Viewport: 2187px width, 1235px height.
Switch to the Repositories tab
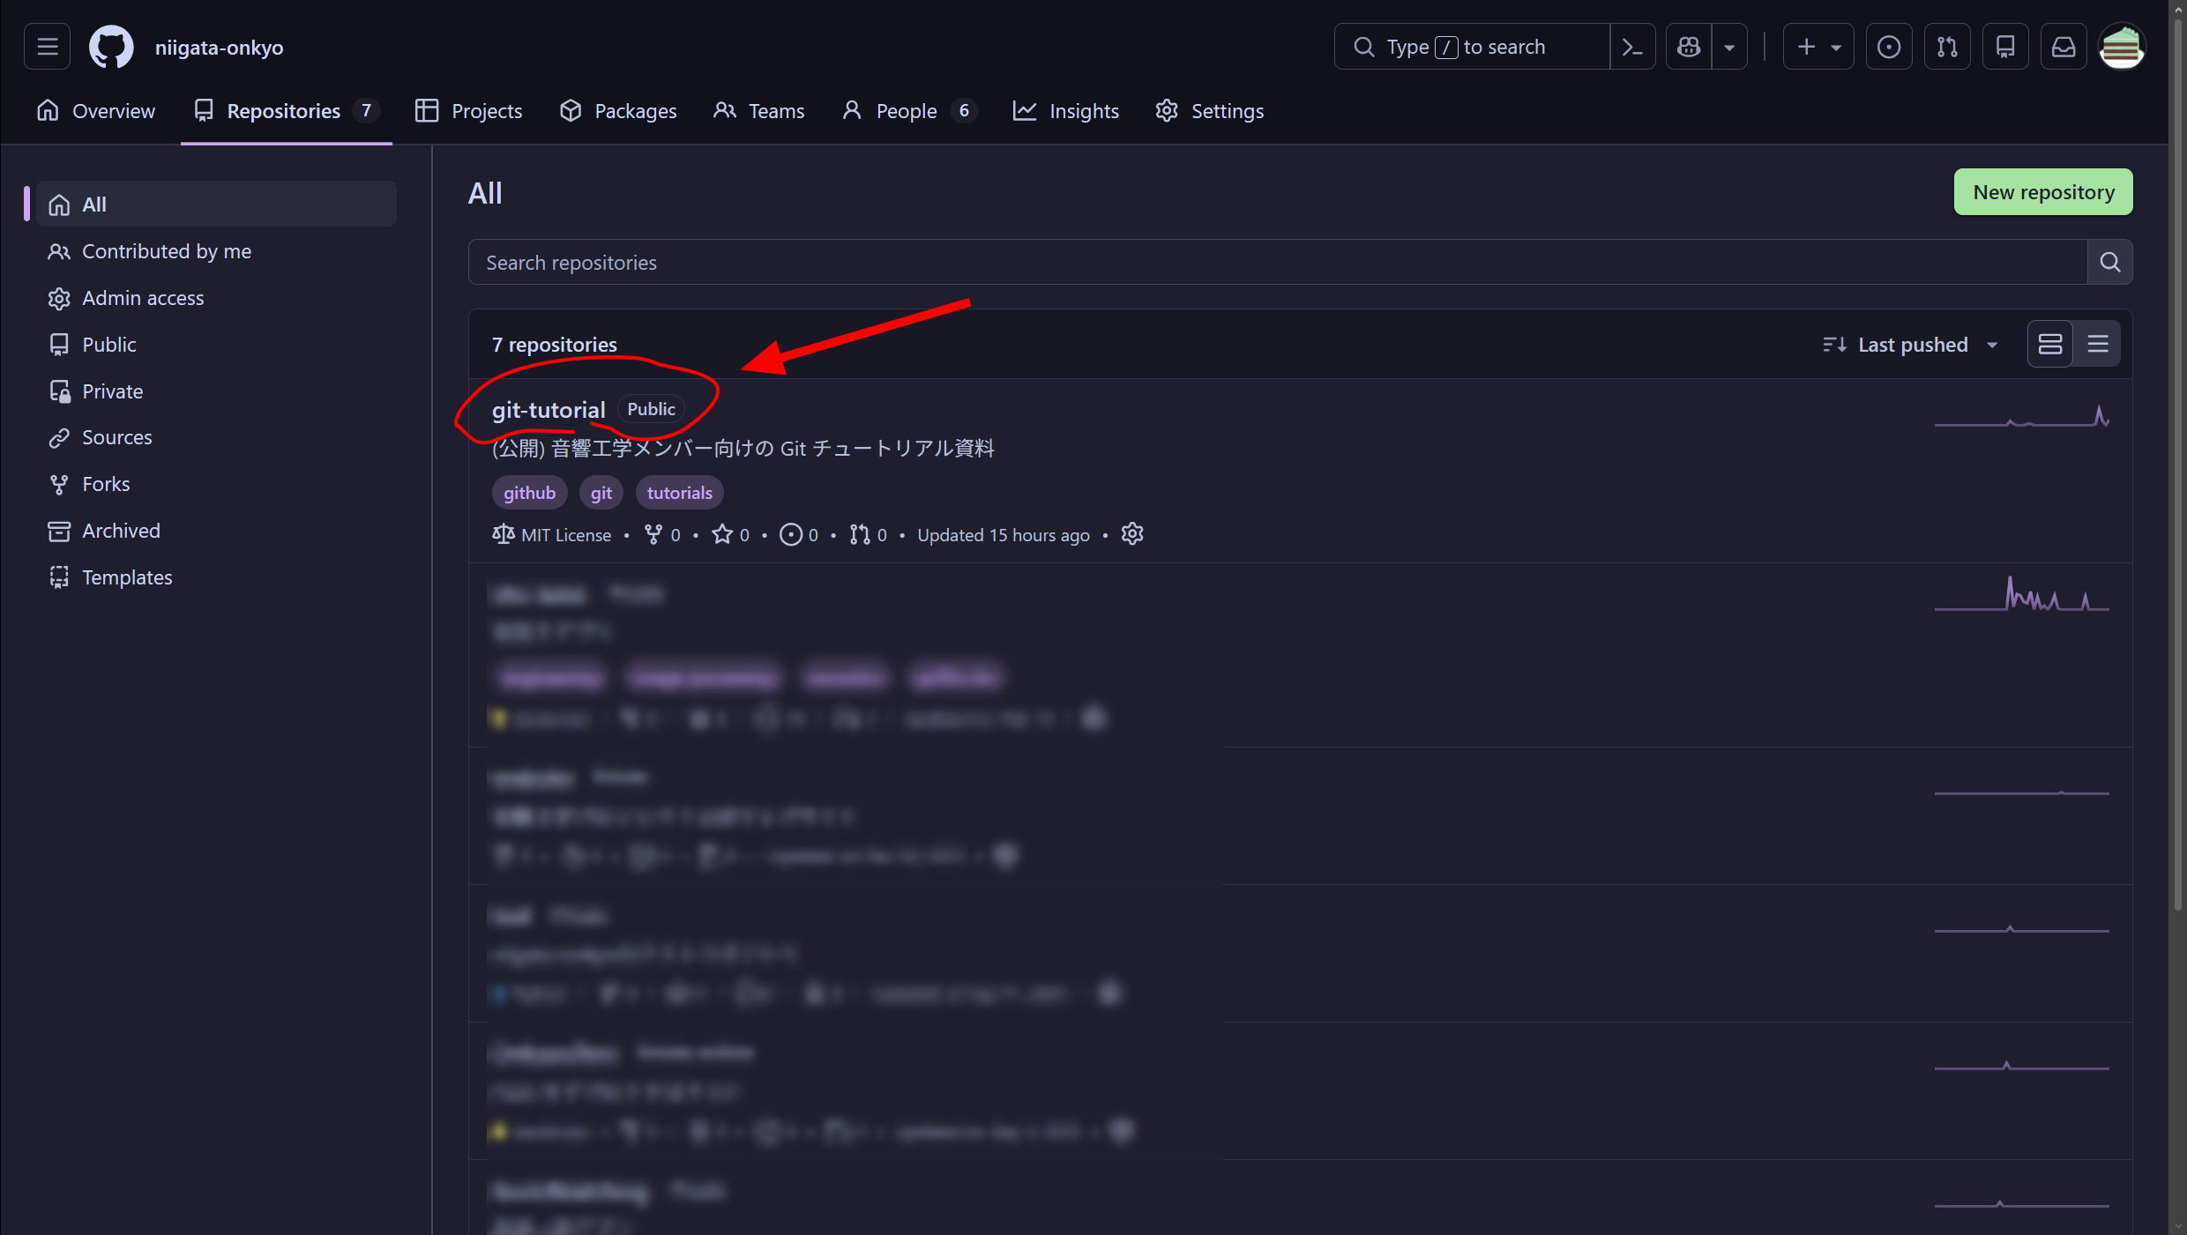click(287, 111)
